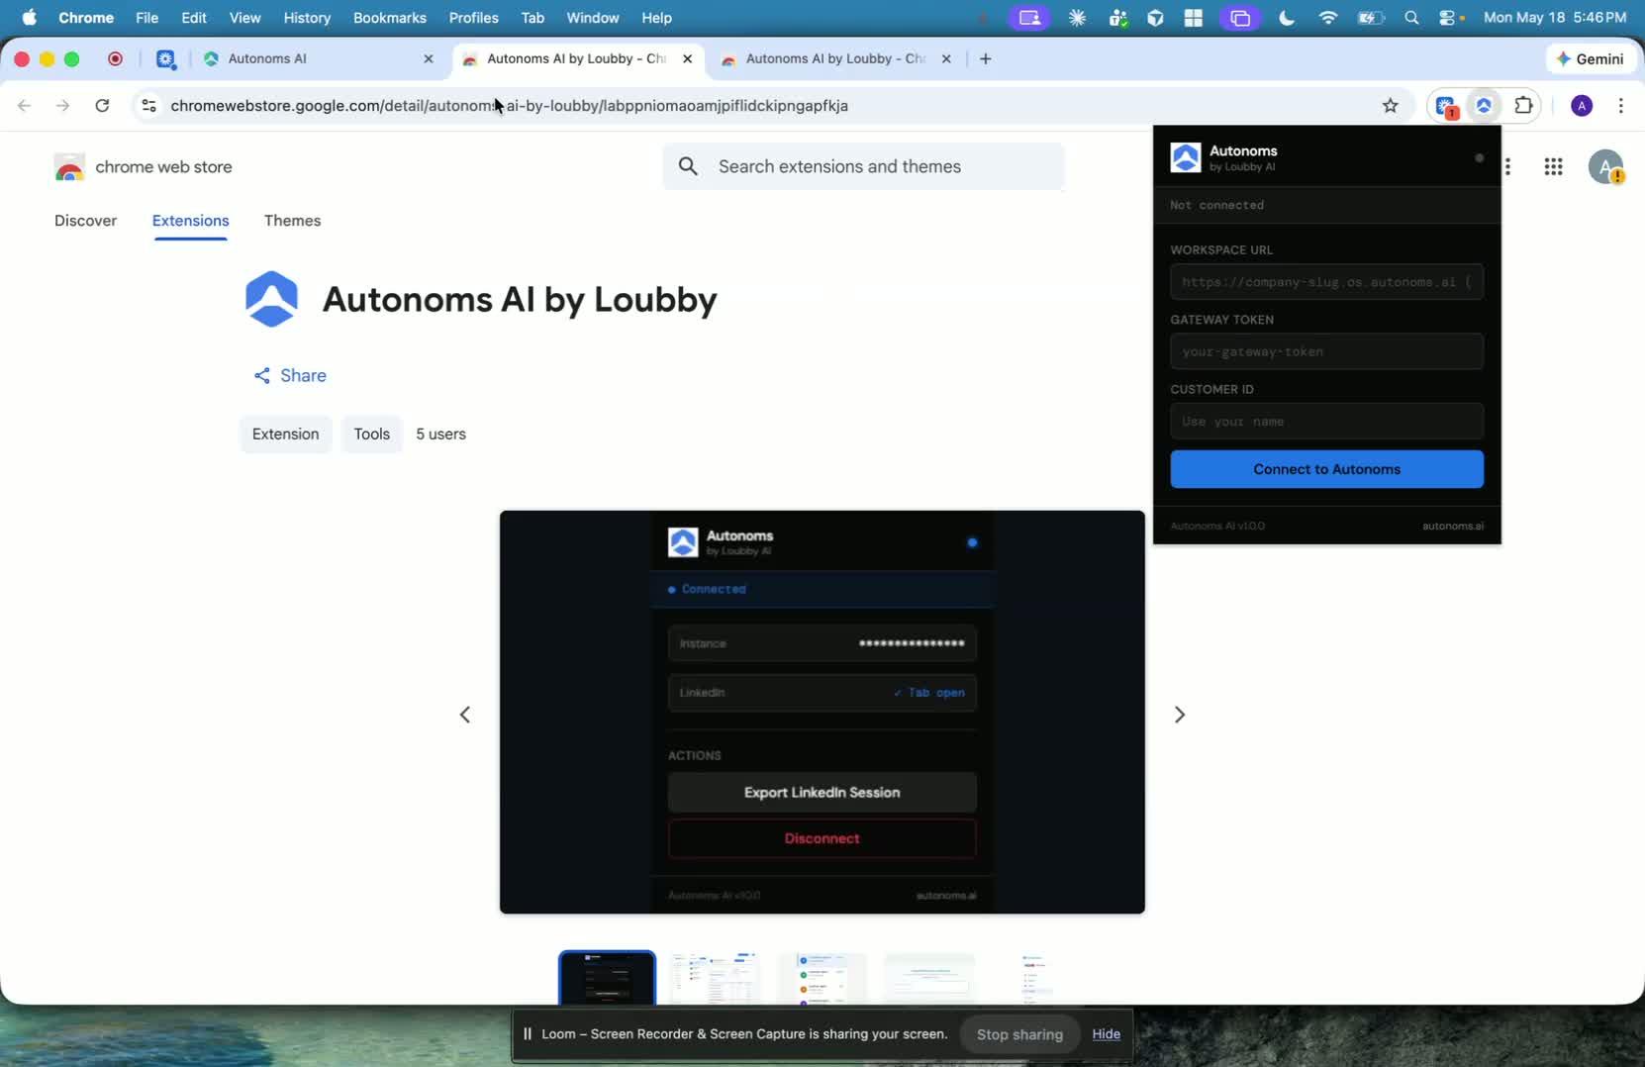Open the blue gear extension with red badge

click(x=1446, y=106)
